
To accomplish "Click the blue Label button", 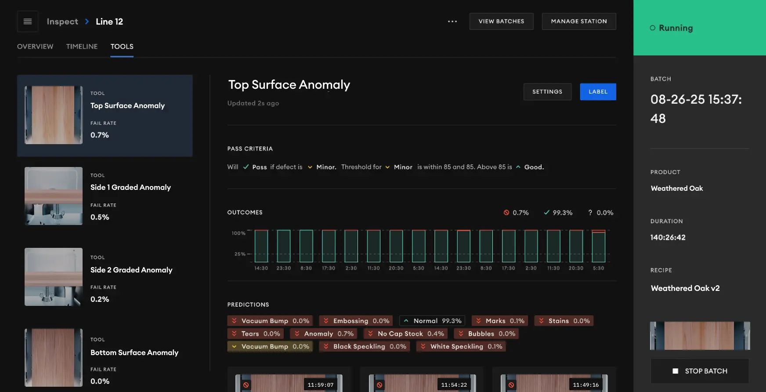I will click(598, 92).
